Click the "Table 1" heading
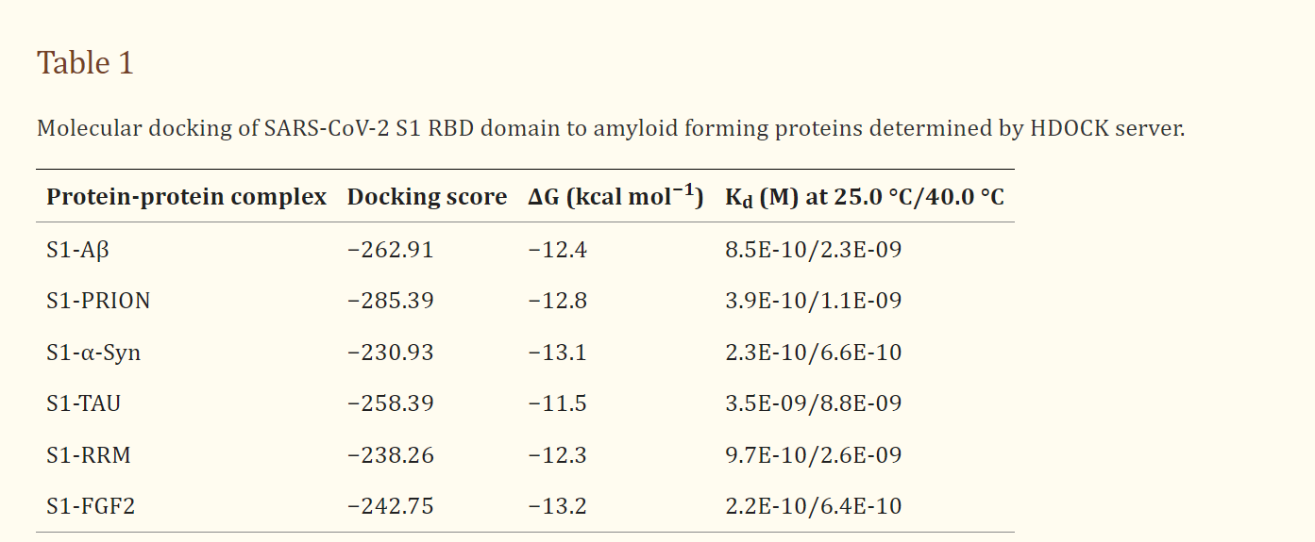This screenshot has height=542, width=1315. tap(85, 63)
